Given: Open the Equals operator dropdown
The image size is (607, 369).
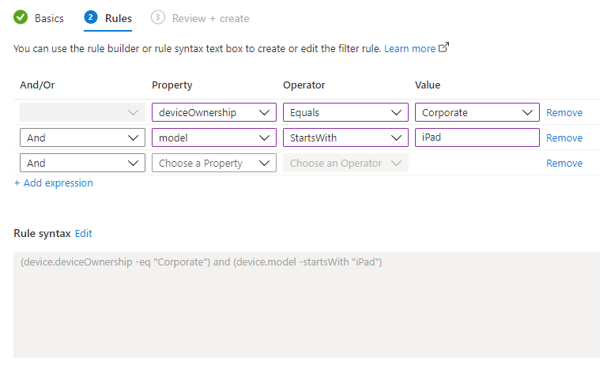Looking at the screenshot, I should (345, 113).
